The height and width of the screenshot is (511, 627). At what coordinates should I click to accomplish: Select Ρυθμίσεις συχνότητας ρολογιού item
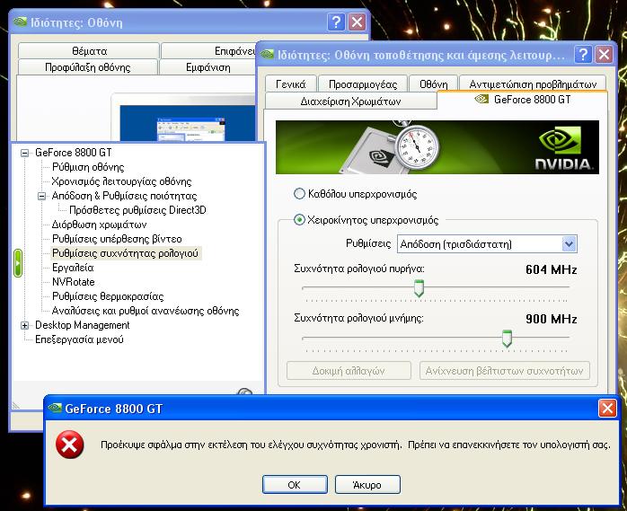[x=125, y=253]
